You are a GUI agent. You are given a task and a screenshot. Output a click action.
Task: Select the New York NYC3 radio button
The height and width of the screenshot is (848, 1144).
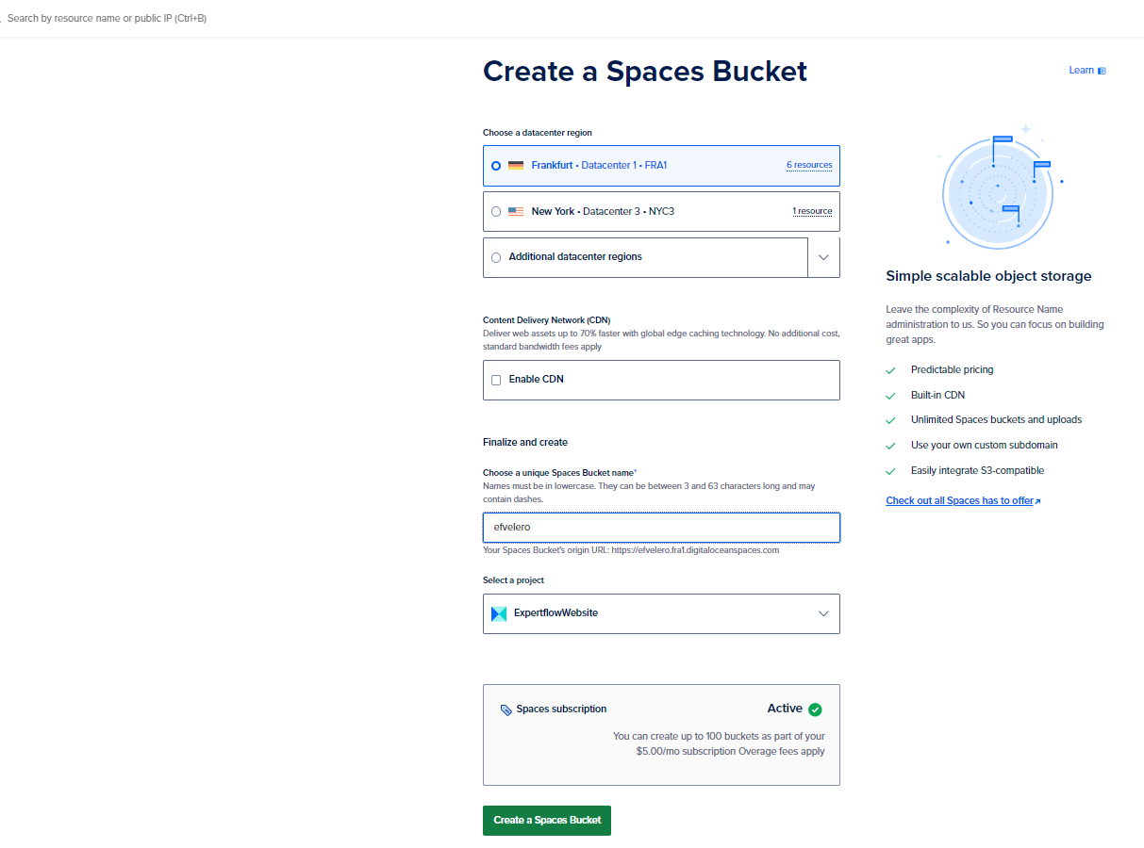point(496,212)
